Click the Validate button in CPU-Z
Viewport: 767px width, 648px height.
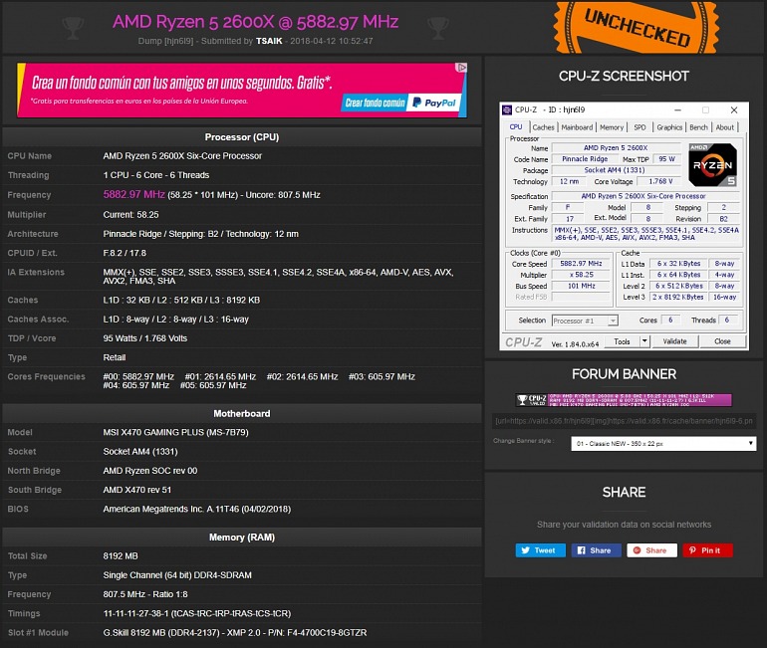click(674, 341)
